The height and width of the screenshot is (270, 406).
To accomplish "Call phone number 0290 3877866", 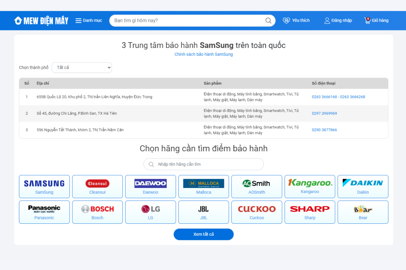I will 324,130.
